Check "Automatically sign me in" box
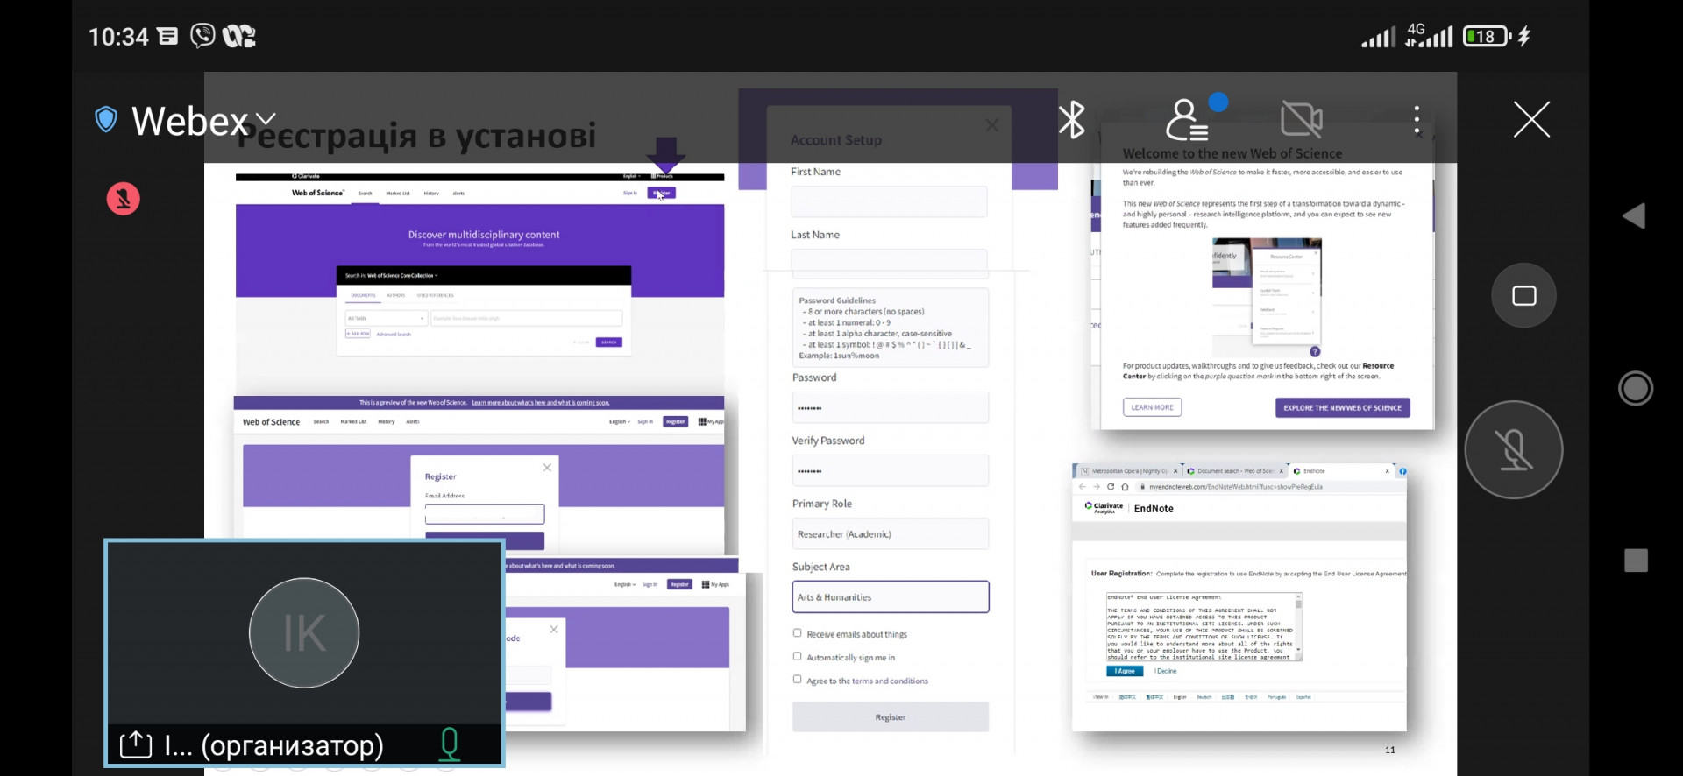This screenshot has width=1683, height=776. click(x=797, y=656)
